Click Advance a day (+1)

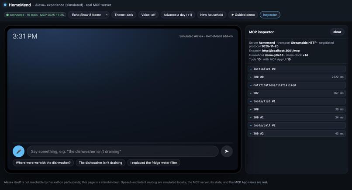tap(178, 15)
